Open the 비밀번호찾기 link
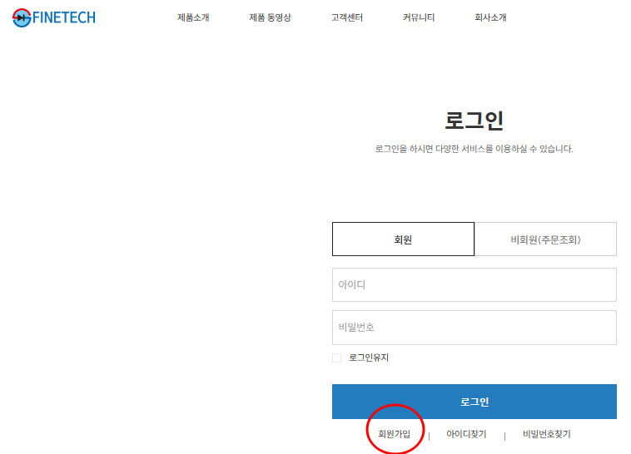The image size is (631, 454). tap(546, 434)
